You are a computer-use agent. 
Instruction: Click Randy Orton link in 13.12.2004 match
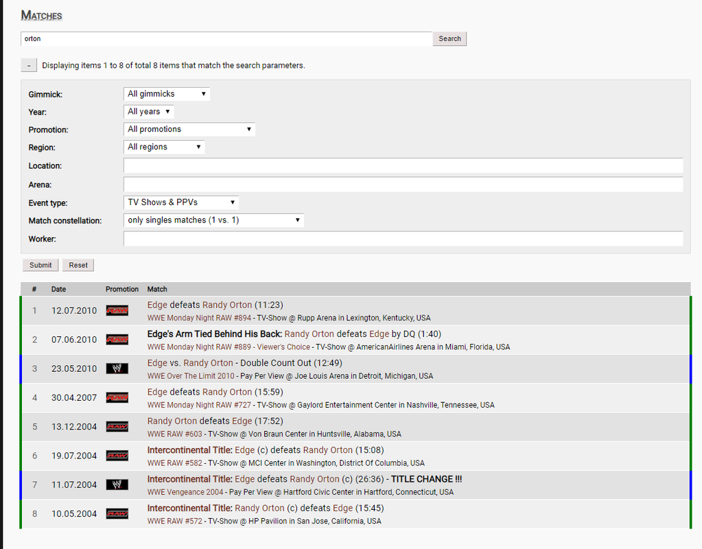pos(172,421)
